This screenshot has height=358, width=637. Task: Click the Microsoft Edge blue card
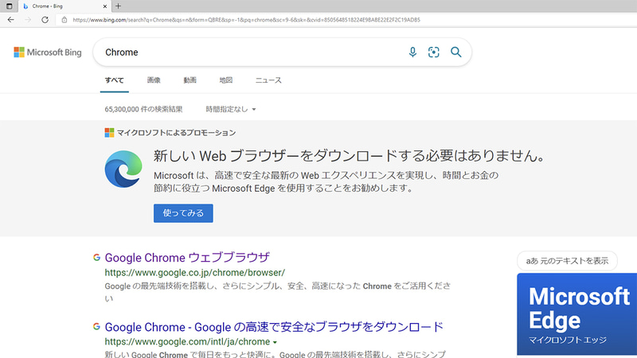[x=576, y=314]
